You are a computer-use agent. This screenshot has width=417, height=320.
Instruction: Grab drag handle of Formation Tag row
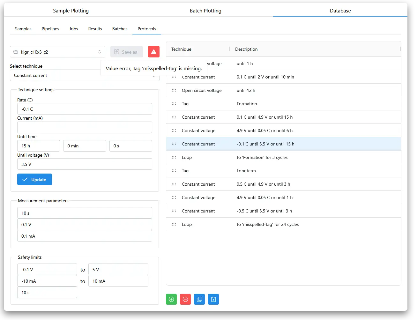tap(174, 104)
